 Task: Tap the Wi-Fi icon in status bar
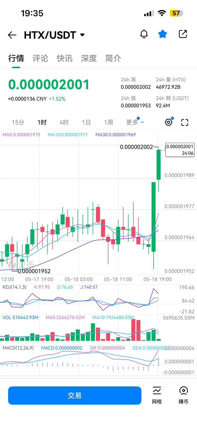(x=162, y=13)
